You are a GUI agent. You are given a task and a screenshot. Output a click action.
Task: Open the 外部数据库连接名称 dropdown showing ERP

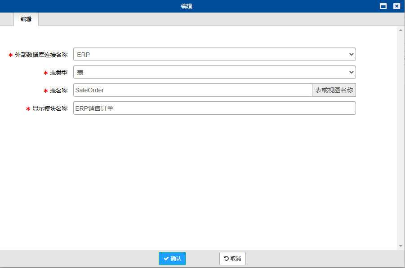click(214, 54)
